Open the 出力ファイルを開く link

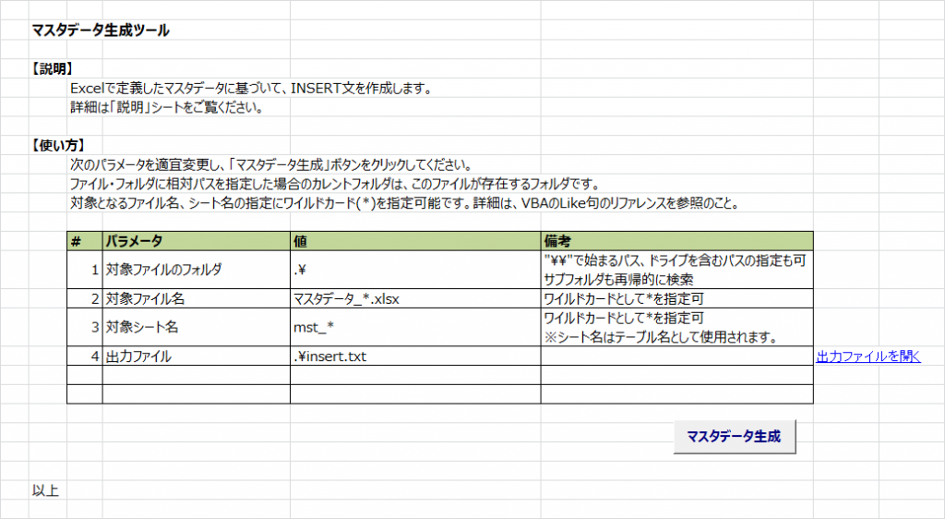(868, 356)
